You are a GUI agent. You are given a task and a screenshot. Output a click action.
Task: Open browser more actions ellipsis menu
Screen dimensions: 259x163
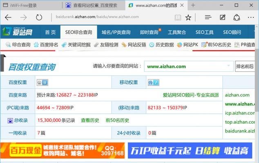pos(251,17)
